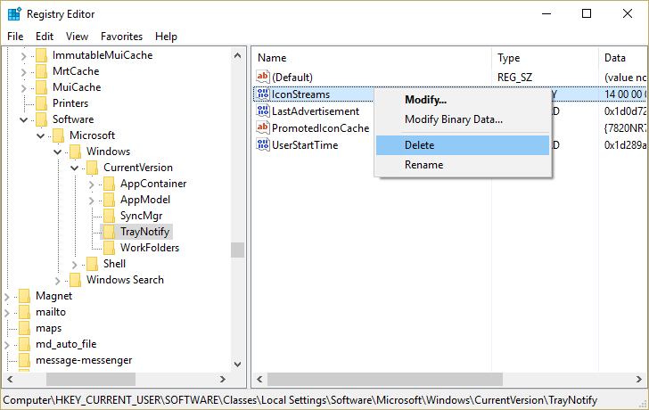Collapse the CurrentVersion tree node
This screenshot has width=649, height=410.
tap(75, 168)
